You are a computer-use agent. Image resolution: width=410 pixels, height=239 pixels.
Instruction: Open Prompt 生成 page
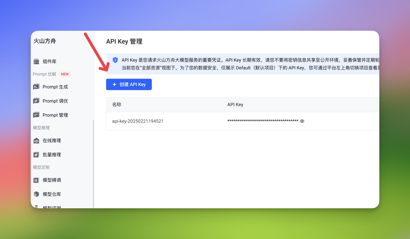pos(55,87)
